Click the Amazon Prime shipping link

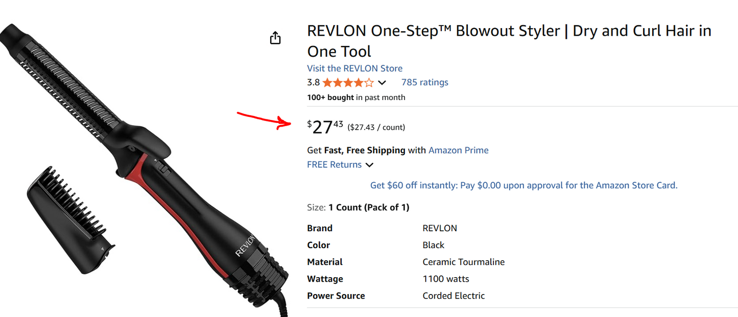pos(458,150)
